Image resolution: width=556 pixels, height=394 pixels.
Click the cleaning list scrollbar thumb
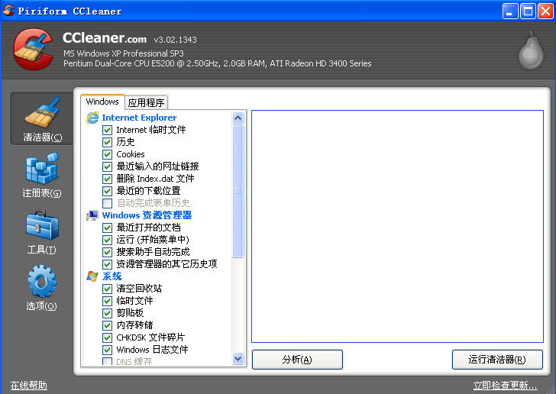coord(238,191)
